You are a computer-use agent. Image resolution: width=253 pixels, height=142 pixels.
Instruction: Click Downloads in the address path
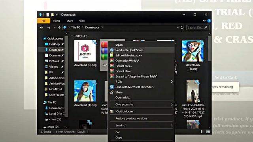(x=92, y=27)
